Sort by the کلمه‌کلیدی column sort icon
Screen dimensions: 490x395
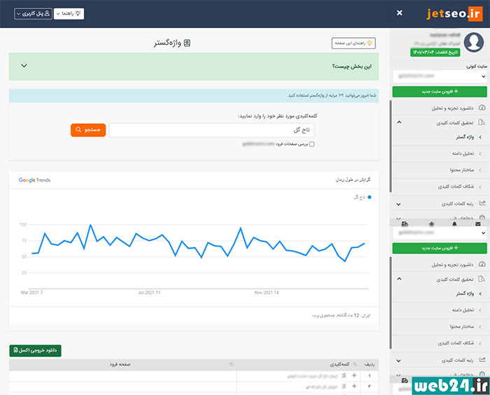pyautogui.click(x=355, y=364)
